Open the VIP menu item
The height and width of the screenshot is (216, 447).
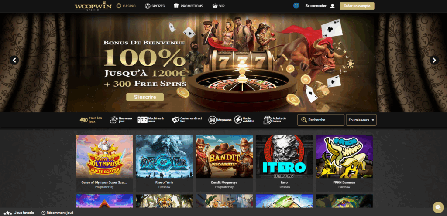point(219,6)
